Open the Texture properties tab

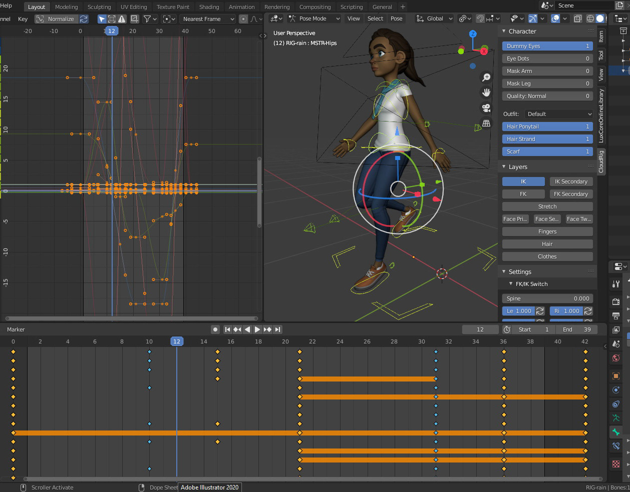(x=616, y=463)
